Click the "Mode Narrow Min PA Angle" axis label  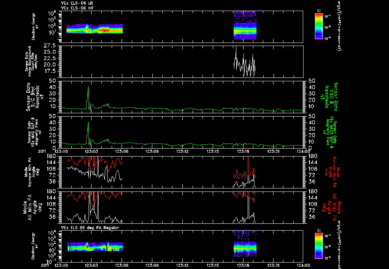[31, 172]
